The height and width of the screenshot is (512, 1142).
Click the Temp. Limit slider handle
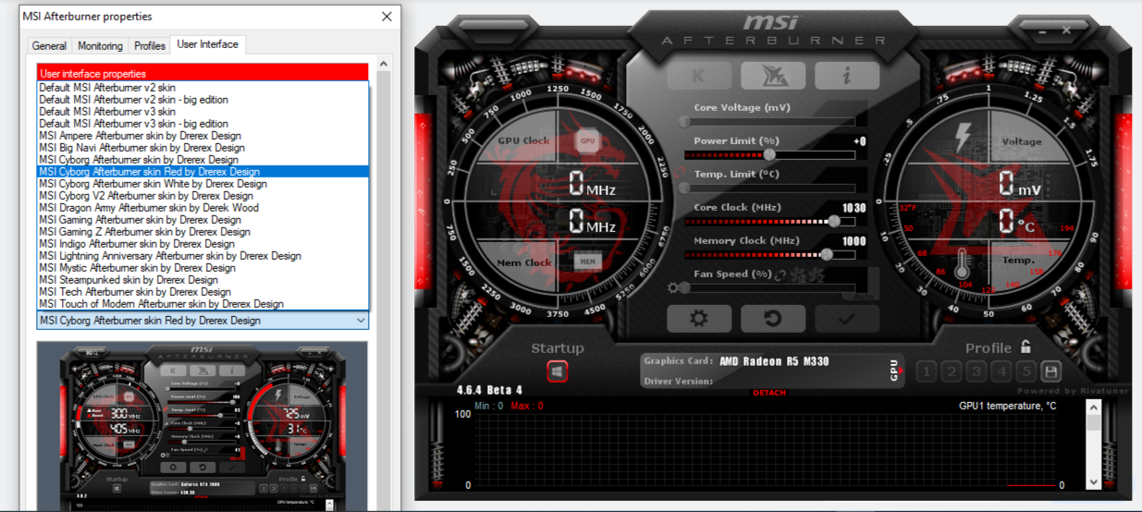coord(684,188)
